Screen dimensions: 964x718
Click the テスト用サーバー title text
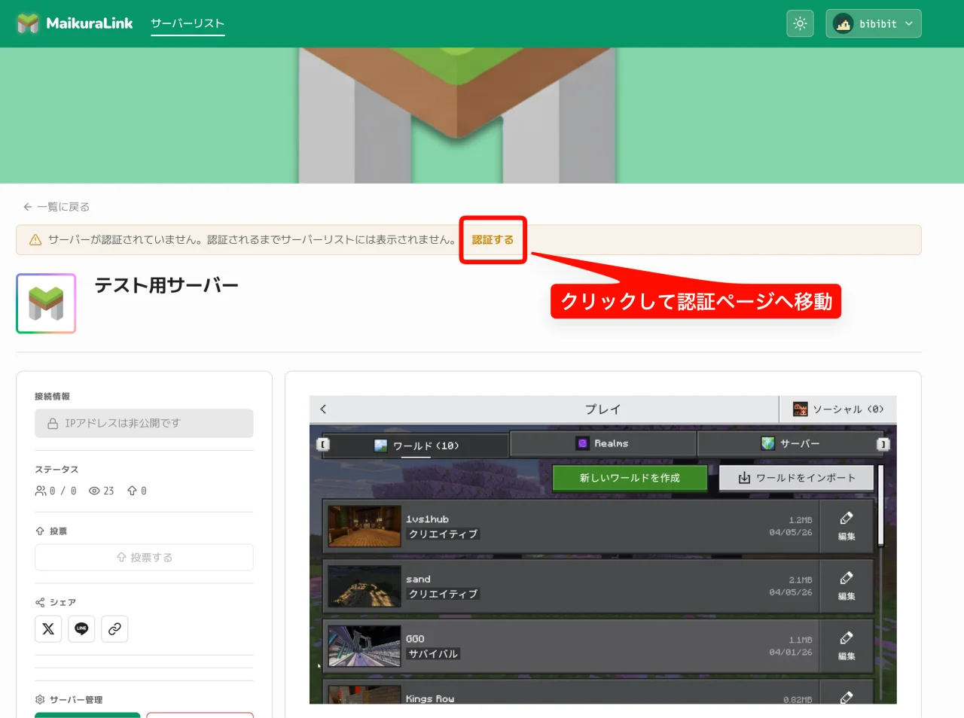click(166, 285)
